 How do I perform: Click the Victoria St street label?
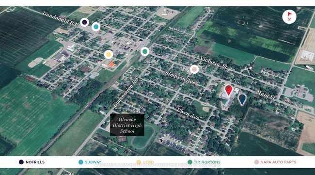click(x=214, y=62)
